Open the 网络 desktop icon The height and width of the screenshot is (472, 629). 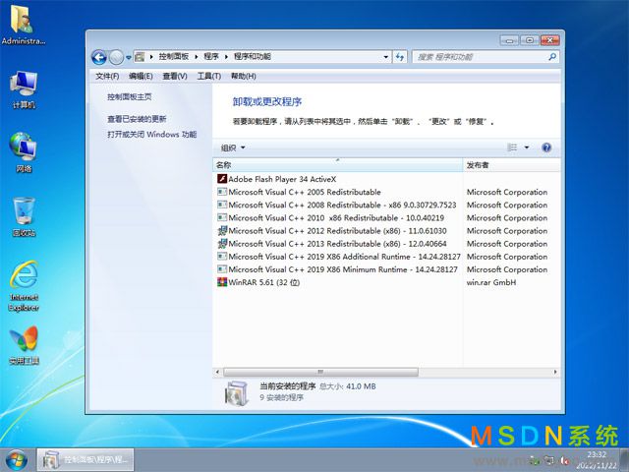pyautogui.click(x=24, y=152)
